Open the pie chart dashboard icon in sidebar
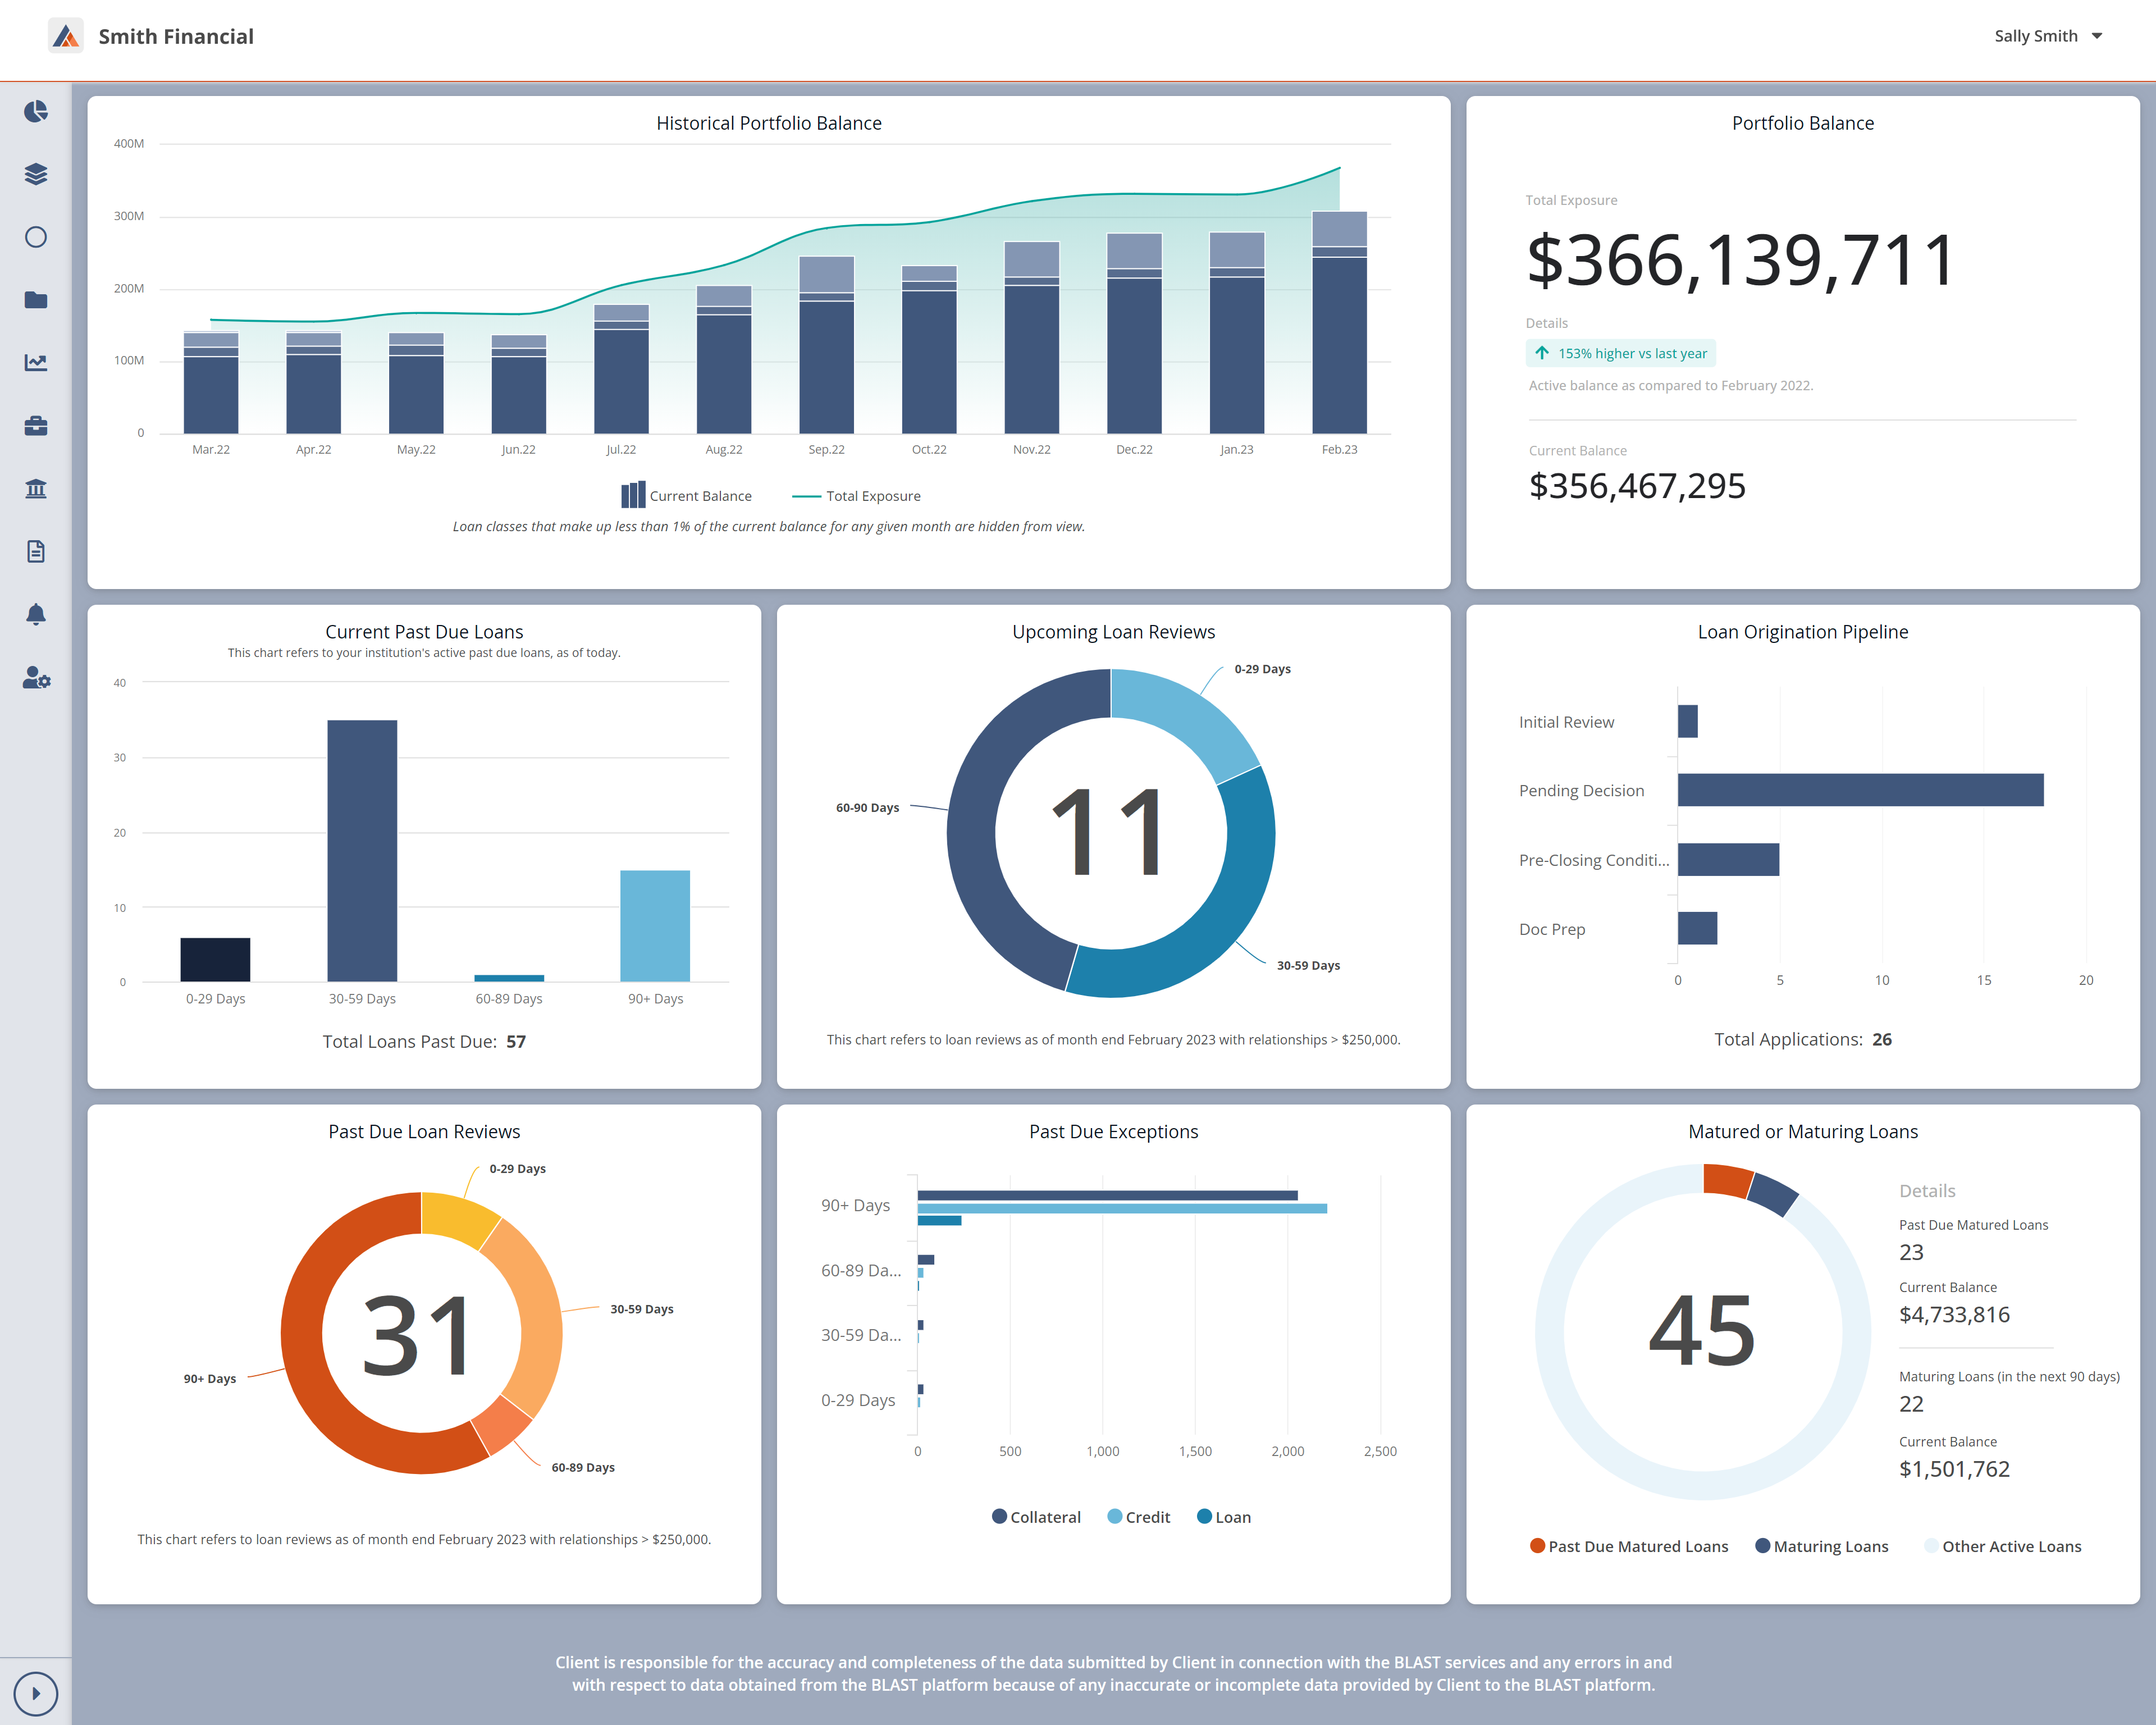 36,112
